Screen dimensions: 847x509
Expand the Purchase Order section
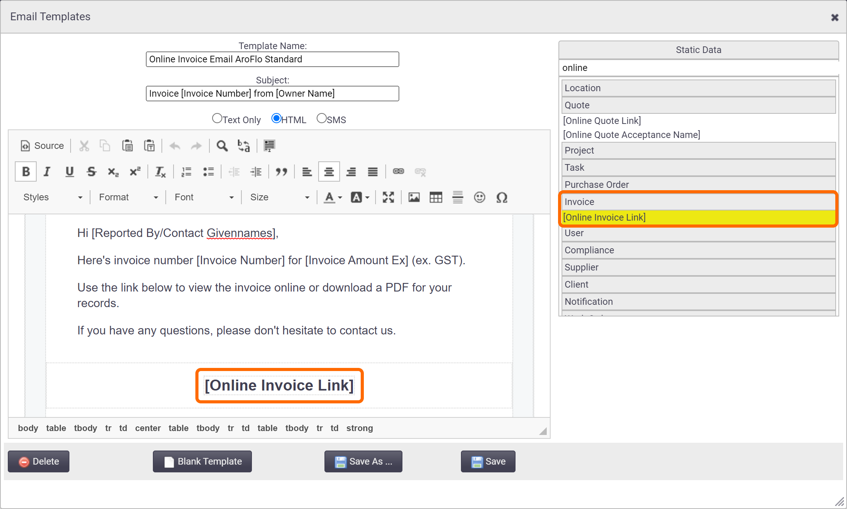pyautogui.click(x=698, y=184)
